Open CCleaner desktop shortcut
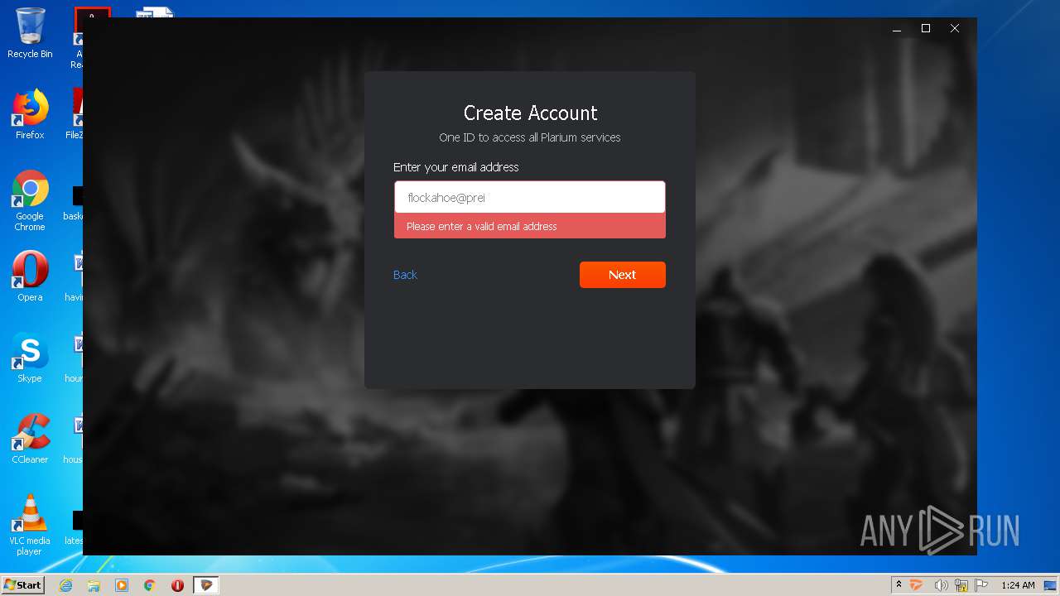Viewport: 1060px width, 596px height. [x=30, y=439]
